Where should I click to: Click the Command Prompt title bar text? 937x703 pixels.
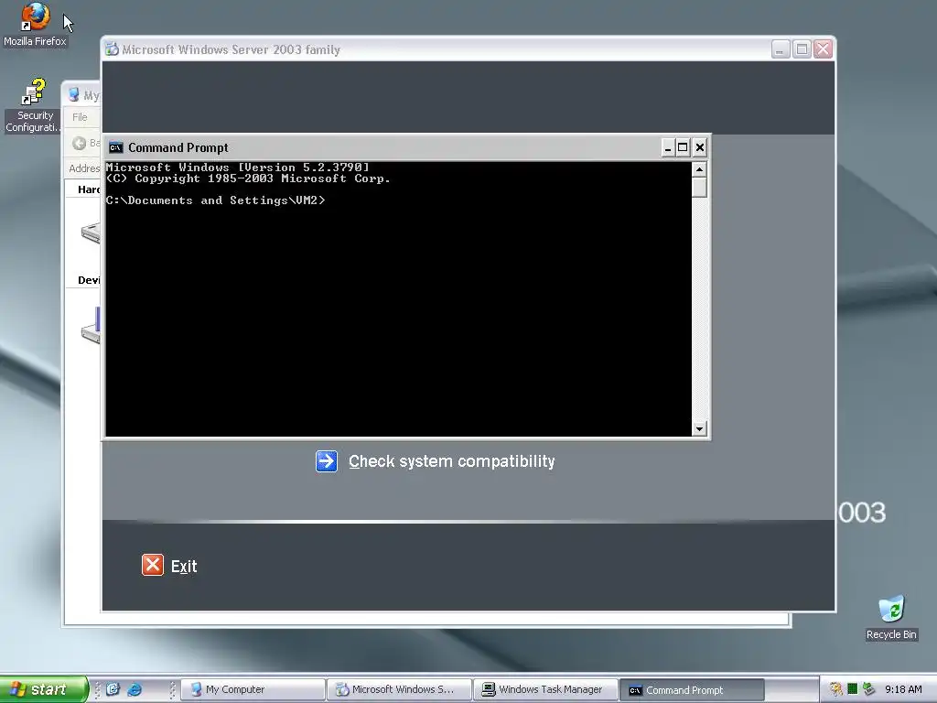178,147
